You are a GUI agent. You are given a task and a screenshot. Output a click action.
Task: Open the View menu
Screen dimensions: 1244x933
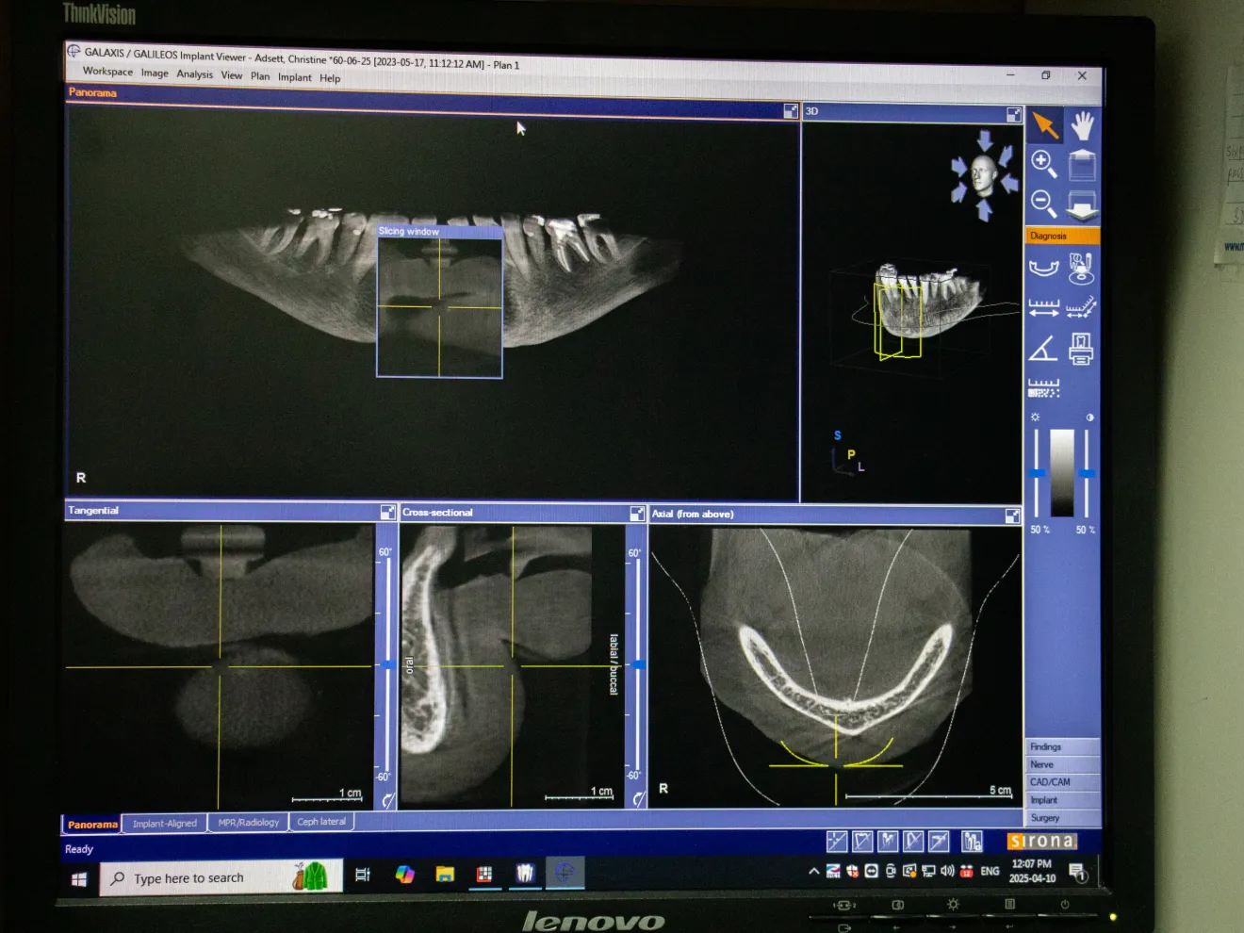[232, 75]
